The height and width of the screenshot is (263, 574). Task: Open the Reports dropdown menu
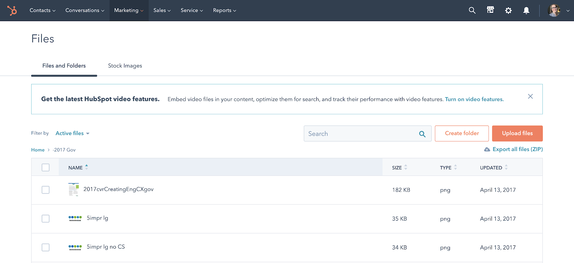point(225,10)
